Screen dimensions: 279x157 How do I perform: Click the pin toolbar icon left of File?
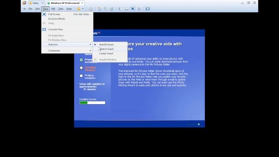(x=24, y=9)
